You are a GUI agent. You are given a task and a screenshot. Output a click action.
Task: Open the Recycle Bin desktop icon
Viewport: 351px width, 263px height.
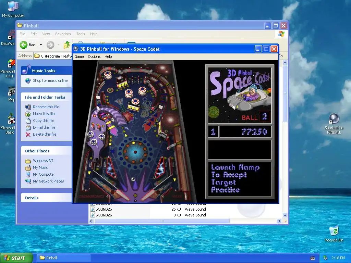pyautogui.click(x=334, y=234)
